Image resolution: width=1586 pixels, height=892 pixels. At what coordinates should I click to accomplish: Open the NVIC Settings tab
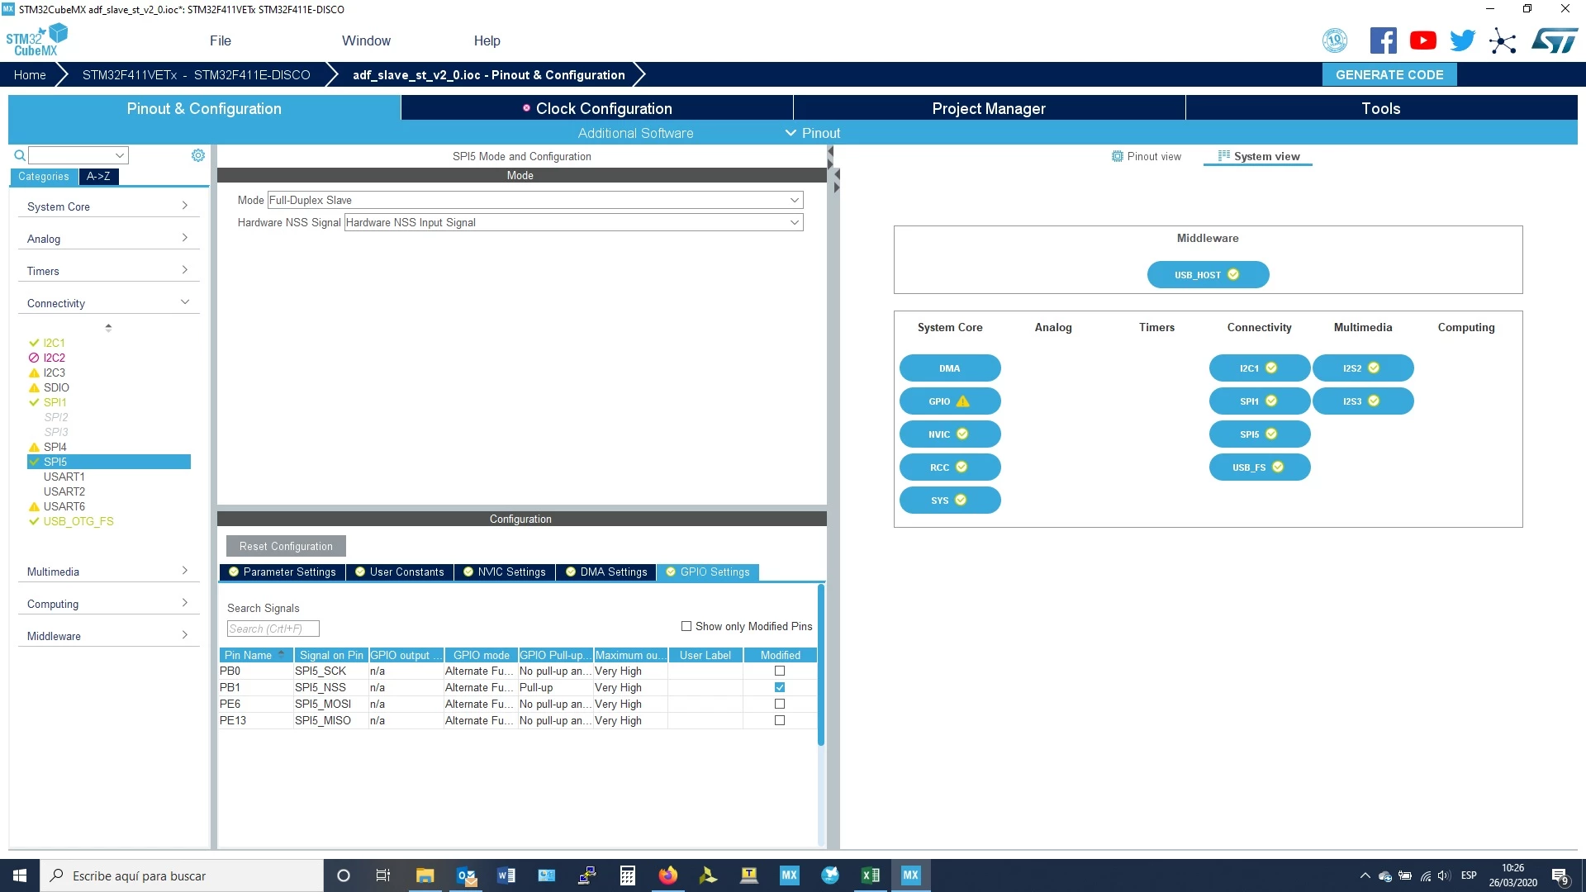[x=505, y=572]
